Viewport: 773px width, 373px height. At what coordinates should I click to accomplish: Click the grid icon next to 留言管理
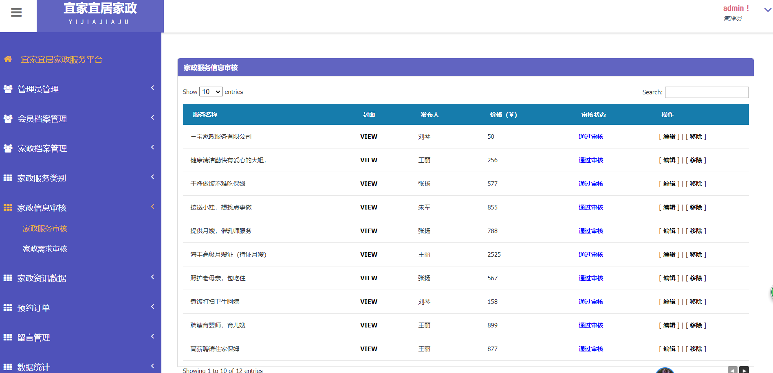click(x=8, y=337)
